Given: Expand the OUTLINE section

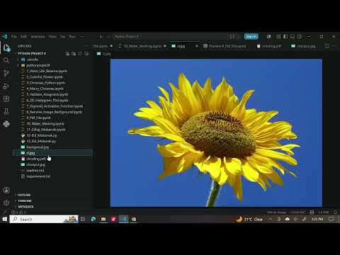Looking at the screenshot, I should 24,195.
